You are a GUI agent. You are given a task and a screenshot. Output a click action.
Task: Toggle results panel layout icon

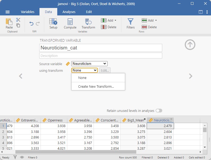tap(200, 12)
